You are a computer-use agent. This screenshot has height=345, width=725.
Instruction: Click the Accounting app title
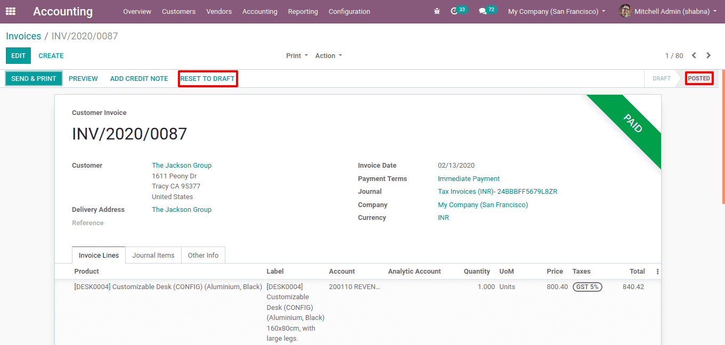pyautogui.click(x=63, y=11)
